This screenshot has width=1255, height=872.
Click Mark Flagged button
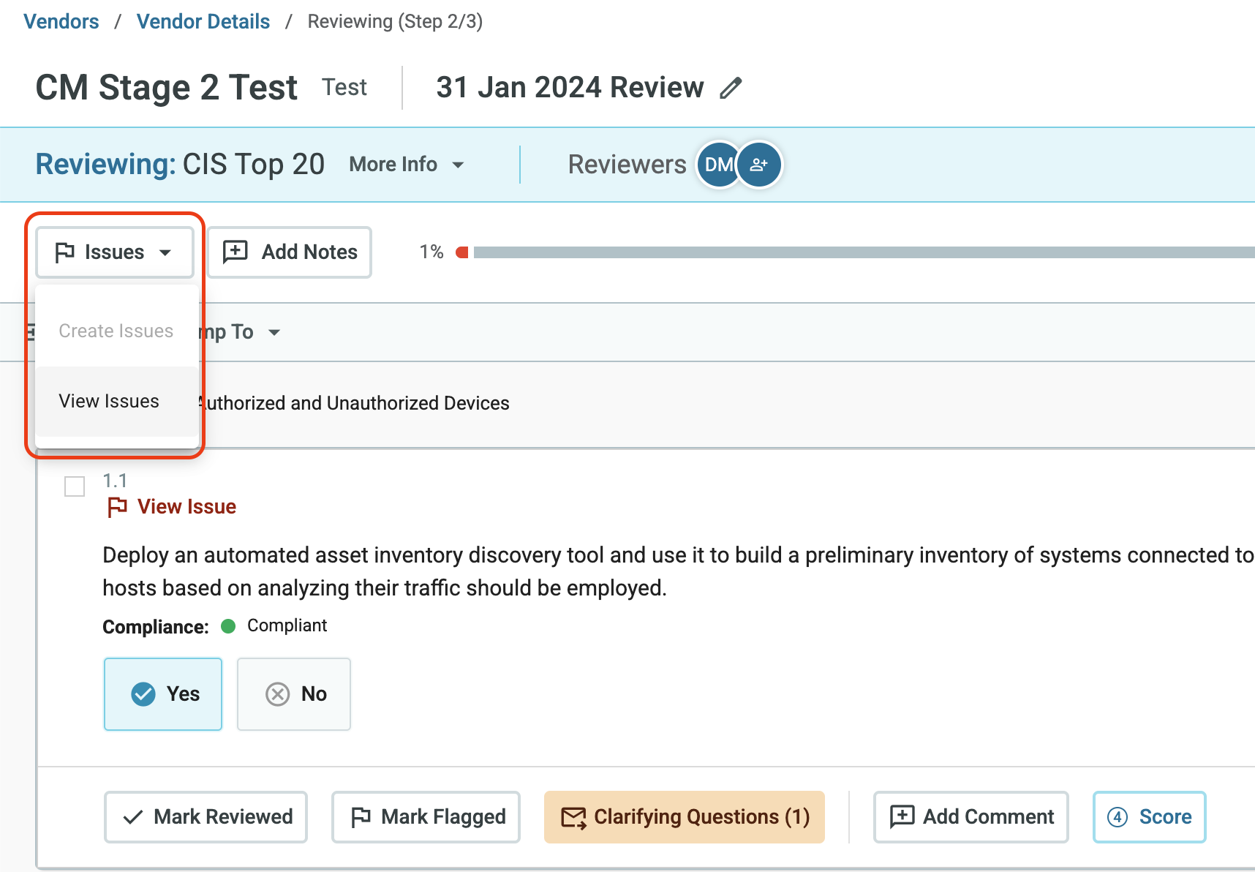point(426,817)
